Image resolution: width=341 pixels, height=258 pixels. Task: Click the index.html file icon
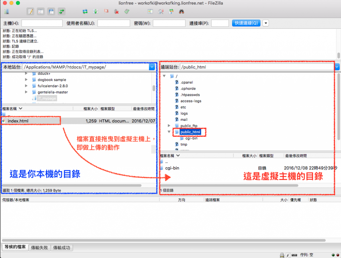(x=4, y=121)
